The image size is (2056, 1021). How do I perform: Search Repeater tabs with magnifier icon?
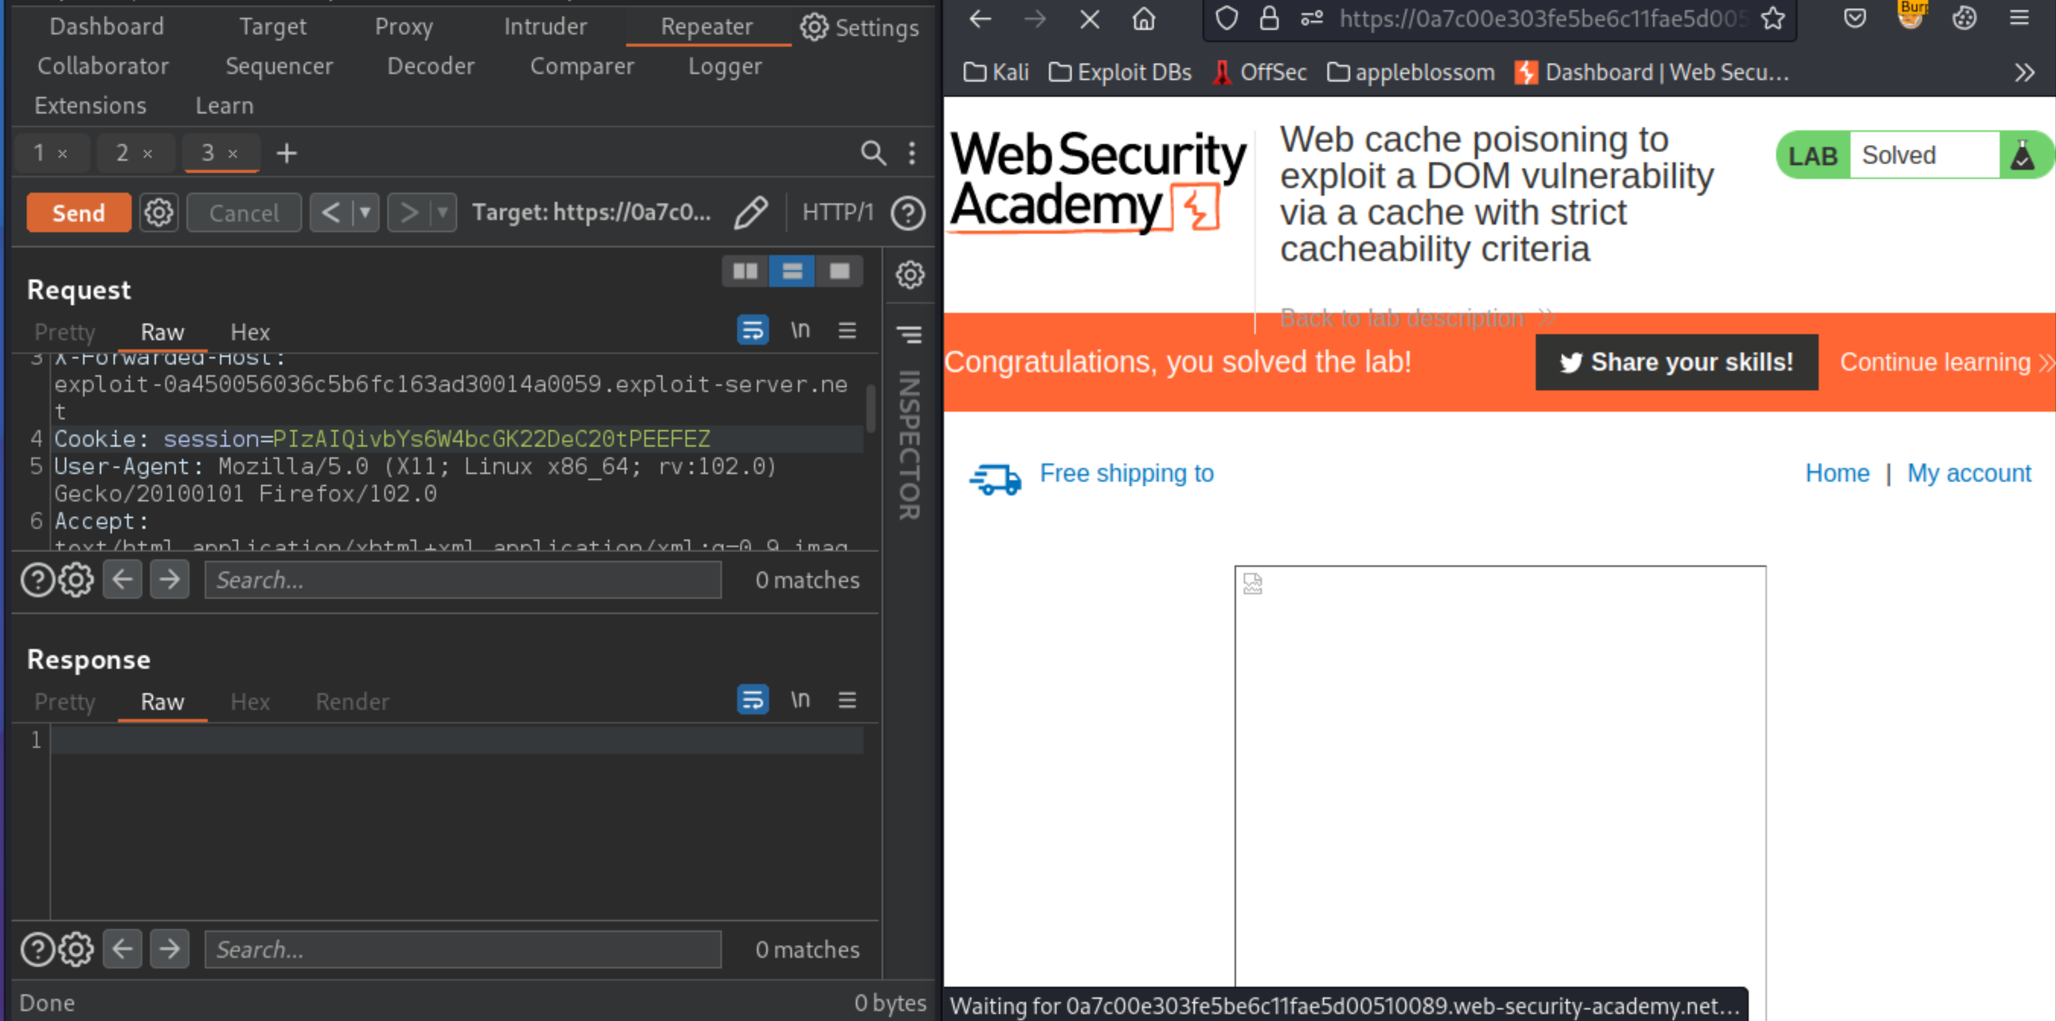tap(873, 153)
